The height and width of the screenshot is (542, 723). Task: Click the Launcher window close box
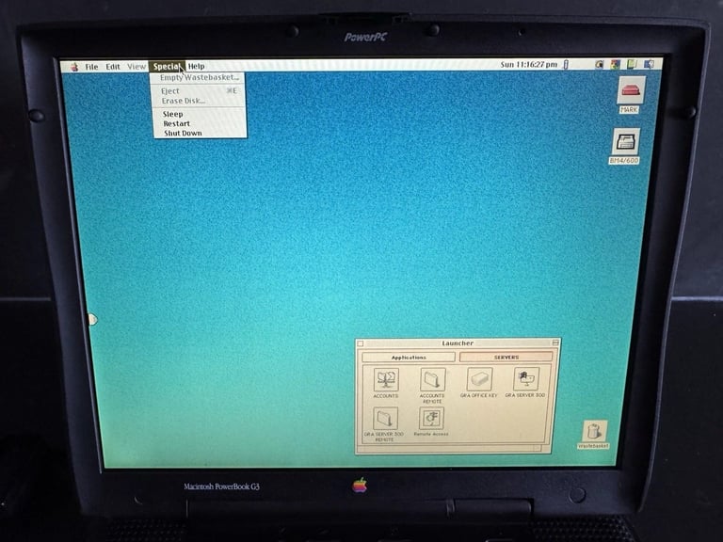361,343
